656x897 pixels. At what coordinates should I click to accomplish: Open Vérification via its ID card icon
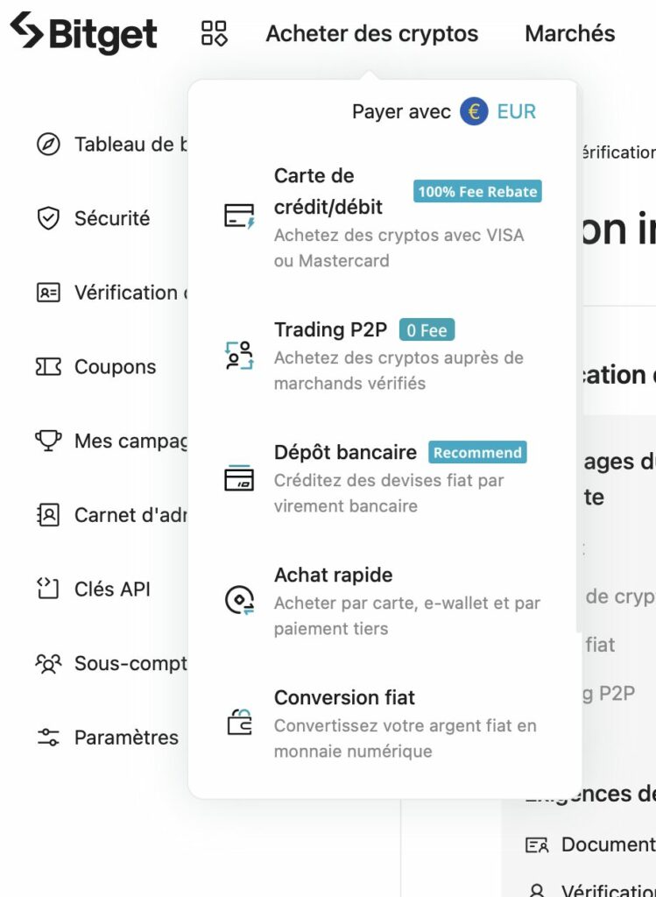[46, 293]
